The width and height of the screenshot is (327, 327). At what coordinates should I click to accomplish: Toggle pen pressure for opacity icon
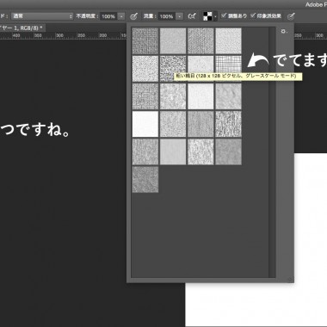coord(133,16)
